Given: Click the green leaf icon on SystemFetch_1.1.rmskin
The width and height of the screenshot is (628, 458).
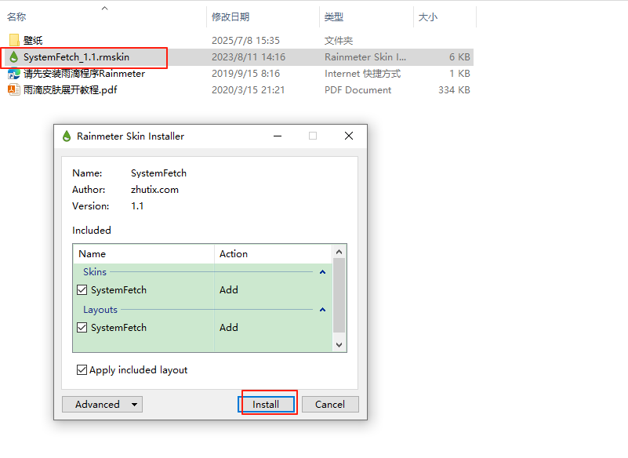Looking at the screenshot, I should click(x=13, y=57).
